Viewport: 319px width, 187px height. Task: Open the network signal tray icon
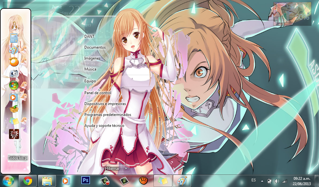tap(285, 181)
